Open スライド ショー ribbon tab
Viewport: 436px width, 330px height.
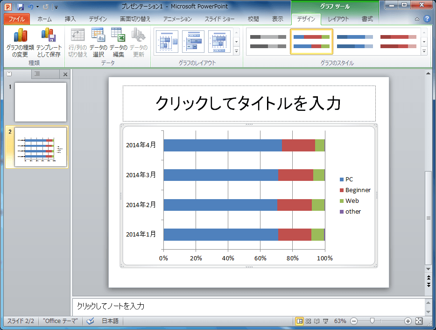[x=220, y=19]
